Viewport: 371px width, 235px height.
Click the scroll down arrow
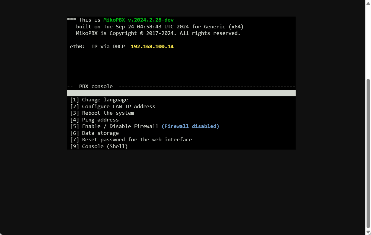coord(368,232)
